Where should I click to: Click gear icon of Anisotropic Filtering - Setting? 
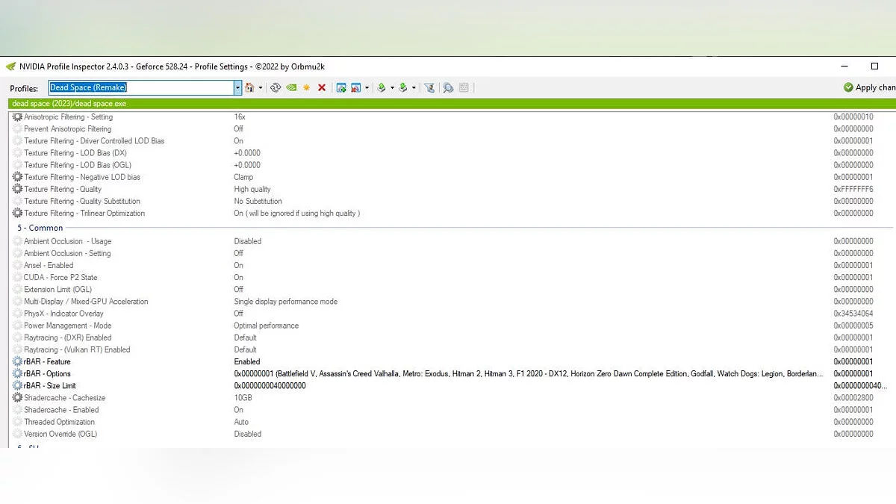tap(17, 117)
